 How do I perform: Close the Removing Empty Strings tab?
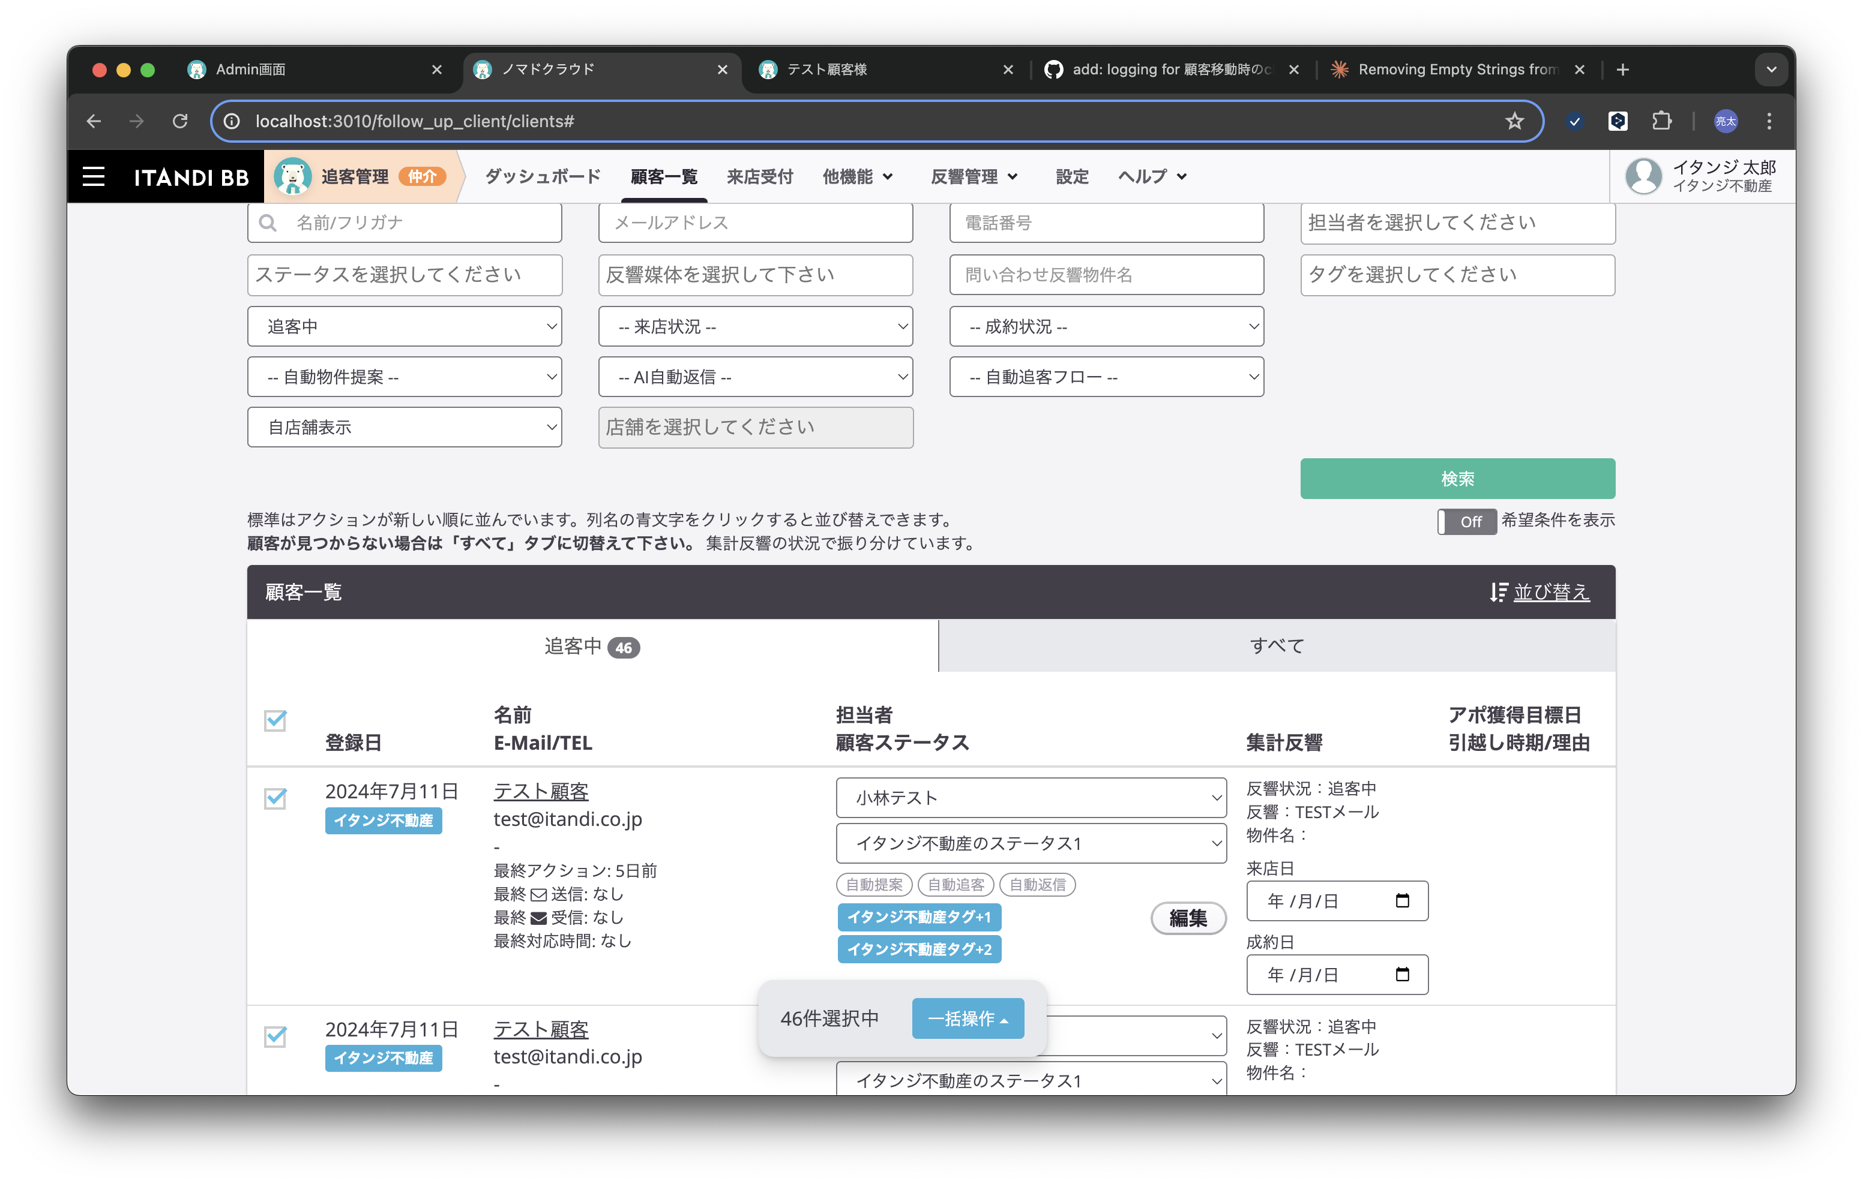(1580, 70)
